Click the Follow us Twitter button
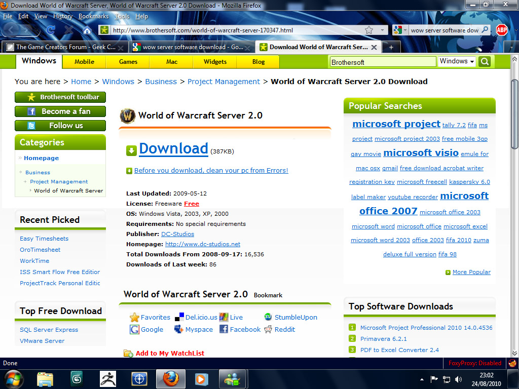This screenshot has width=519, height=389. tap(60, 126)
